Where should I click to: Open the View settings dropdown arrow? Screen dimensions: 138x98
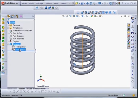[102, 16]
